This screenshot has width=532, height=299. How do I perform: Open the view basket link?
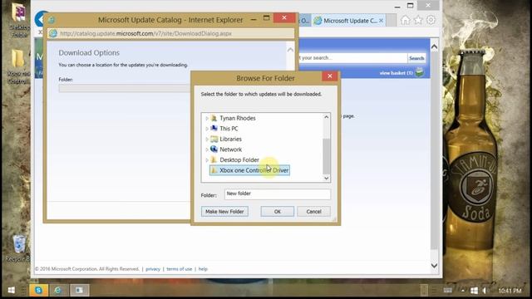(x=396, y=73)
